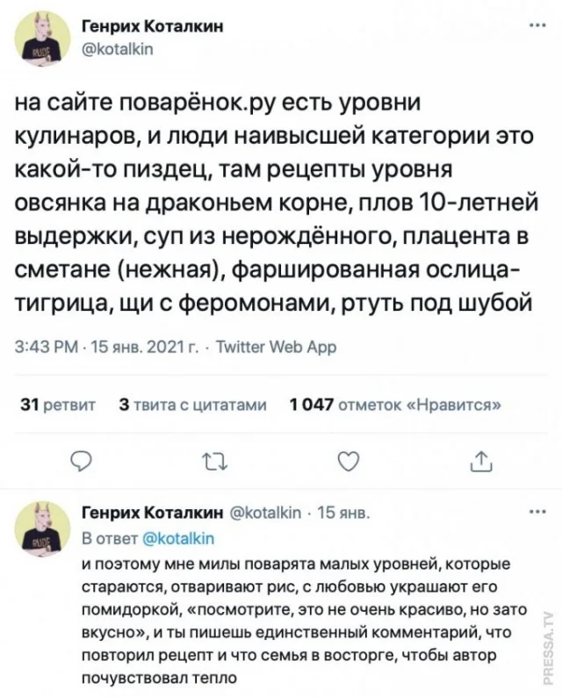Click the retweet arrows icon
The image size is (562, 697).
point(213,459)
